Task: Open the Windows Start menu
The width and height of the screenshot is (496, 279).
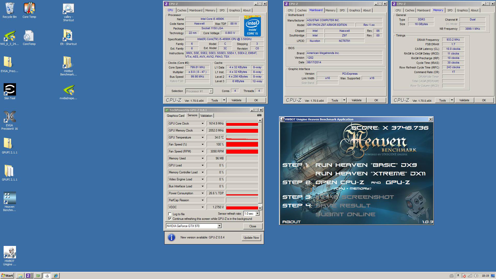Action: coord(7,276)
